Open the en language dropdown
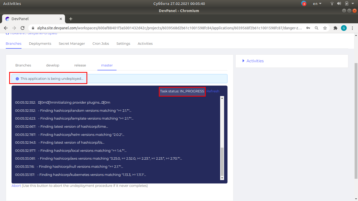Viewport: 358px width, 201px height. (317, 4)
